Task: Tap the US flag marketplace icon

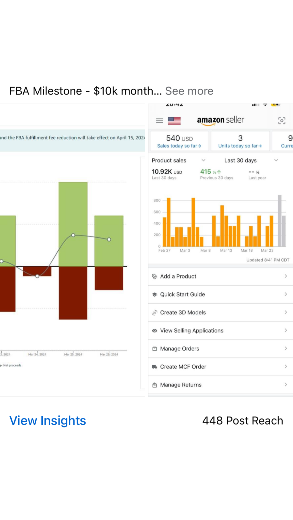Action: [174, 121]
